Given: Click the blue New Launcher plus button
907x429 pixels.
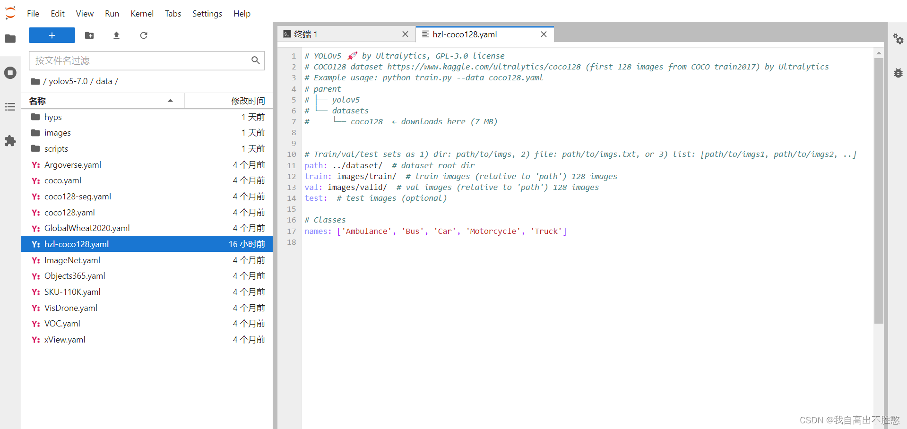Looking at the screenshot, I should (x=52, y=35).
